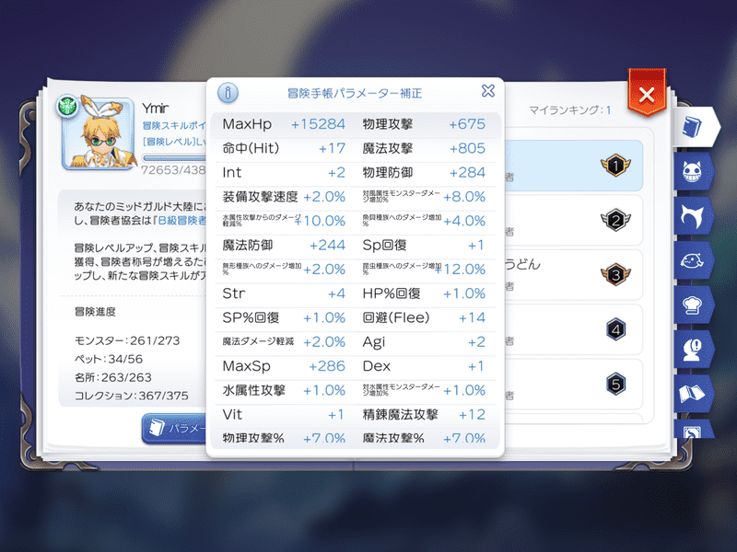The height and width of the screenshot is (552, 737).
Task: Open the pet face tab
Action: (693, 260)
